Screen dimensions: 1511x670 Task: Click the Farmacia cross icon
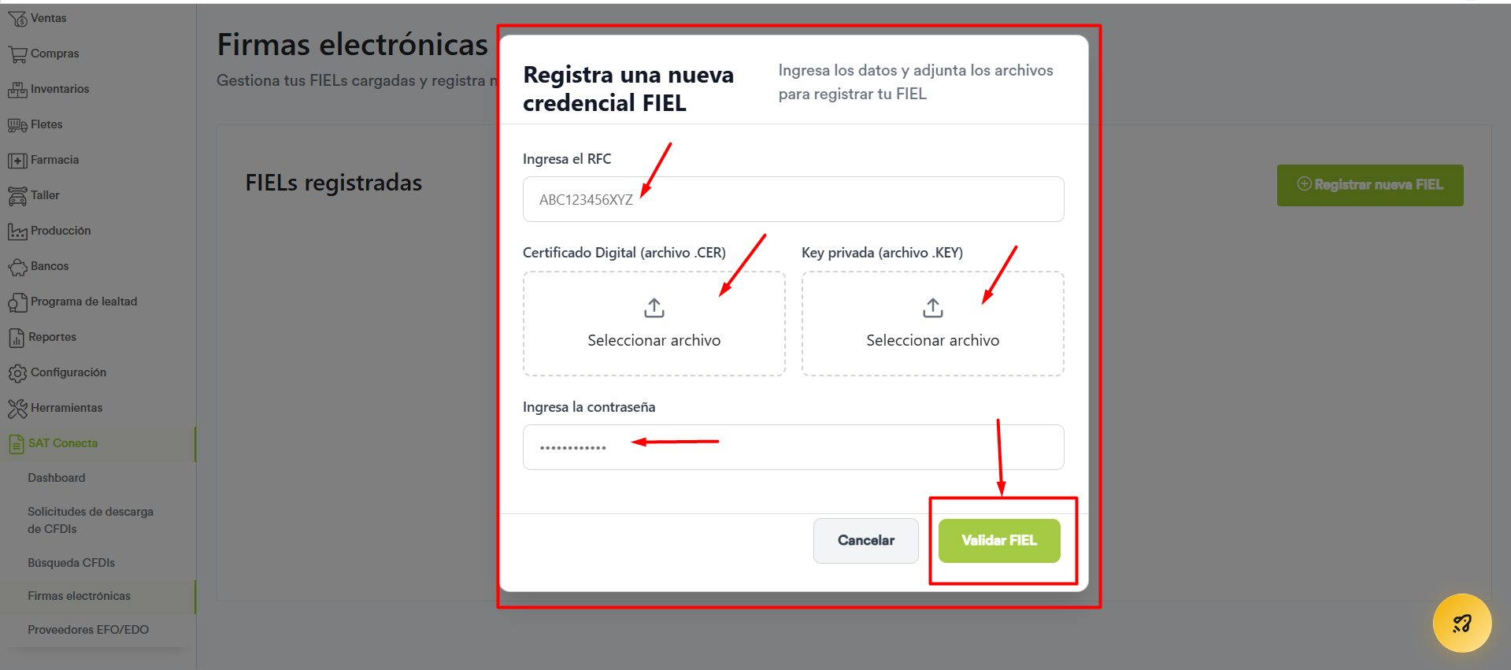(x=17, y=160)
